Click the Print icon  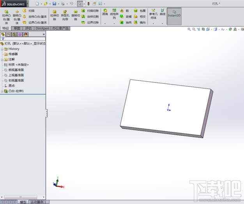[63, 4]
